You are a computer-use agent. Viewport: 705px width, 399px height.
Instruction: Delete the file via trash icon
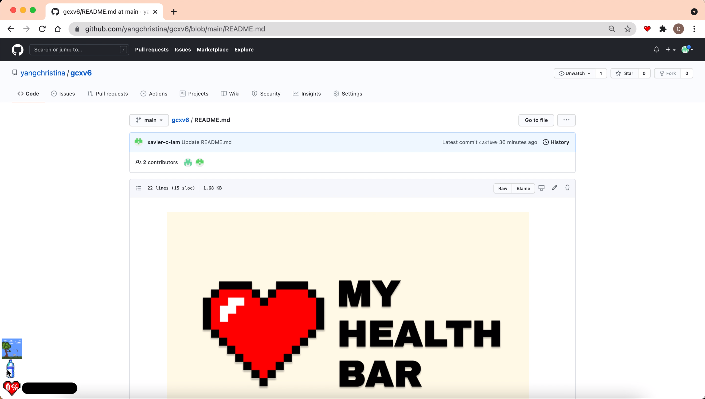click(567, 188)
